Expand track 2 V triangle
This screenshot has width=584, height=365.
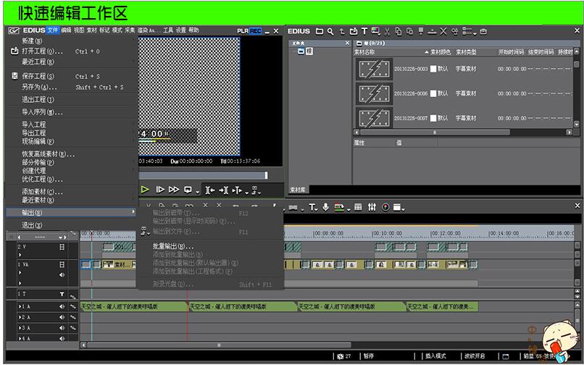pyautogui.click(x=20, y=255)
